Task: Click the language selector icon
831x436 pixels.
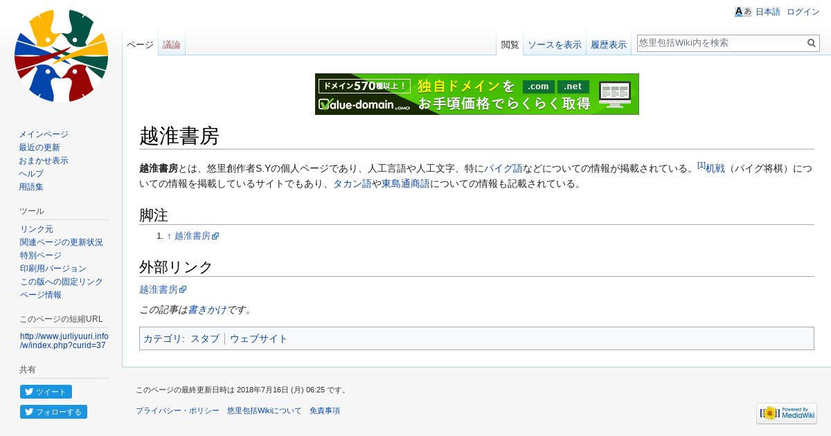Action: [743, 12]
